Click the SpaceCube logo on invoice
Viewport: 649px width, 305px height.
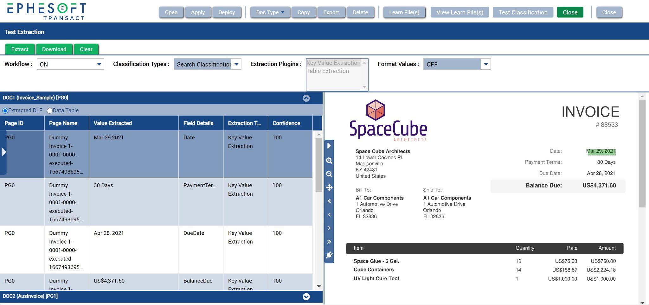click(388, 120)
